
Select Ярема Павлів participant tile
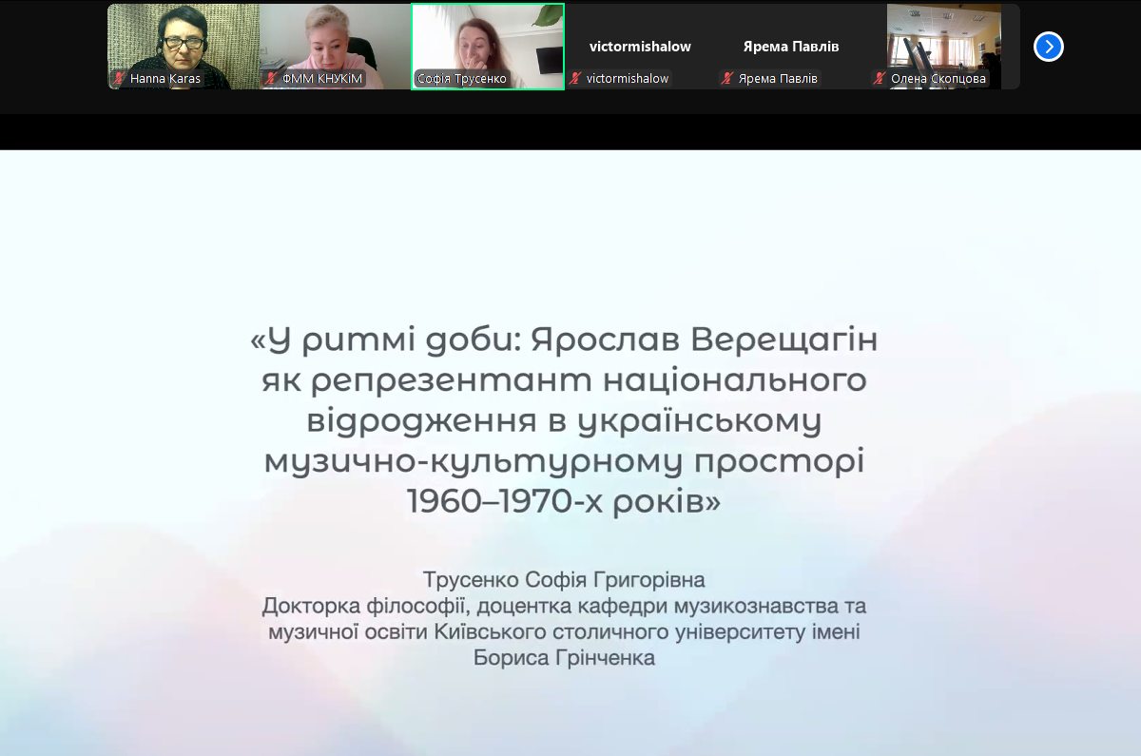tap(792, 47)
